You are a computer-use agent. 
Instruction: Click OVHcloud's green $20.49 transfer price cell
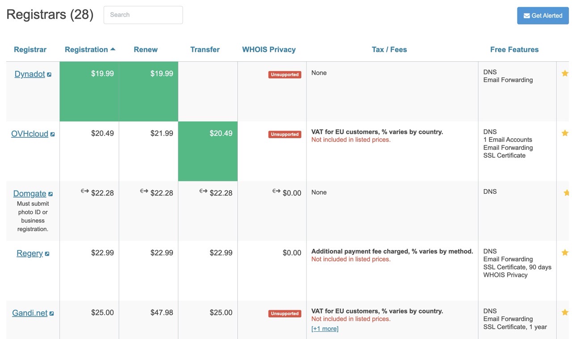[208, 151]
